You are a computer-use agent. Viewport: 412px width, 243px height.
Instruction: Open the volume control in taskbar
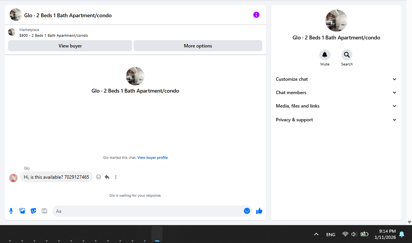click(x=354, y=234)
